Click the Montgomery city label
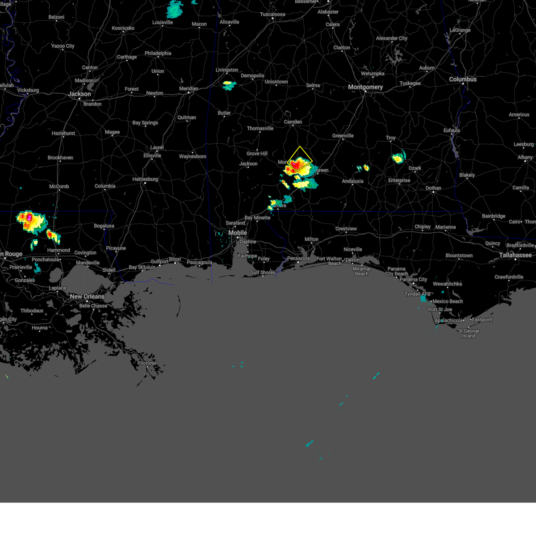Image resolution: width=536 pixels, height=536 pixels. coord(365,87)
